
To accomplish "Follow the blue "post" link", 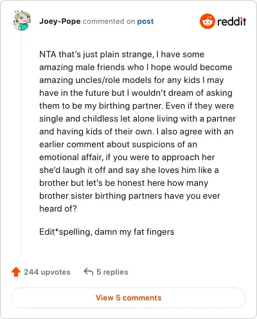I will tap(145, 21).
